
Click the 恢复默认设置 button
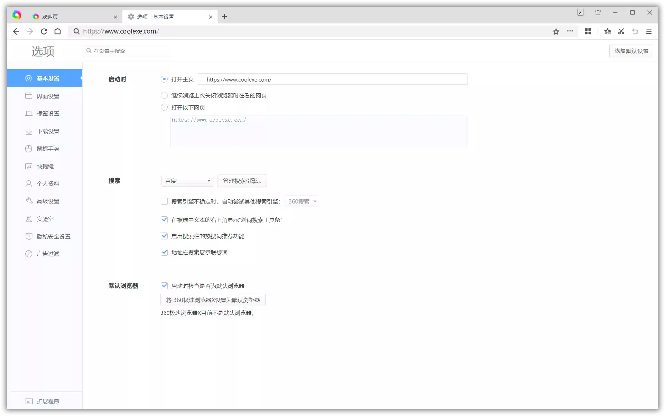(x=631, y=50)
